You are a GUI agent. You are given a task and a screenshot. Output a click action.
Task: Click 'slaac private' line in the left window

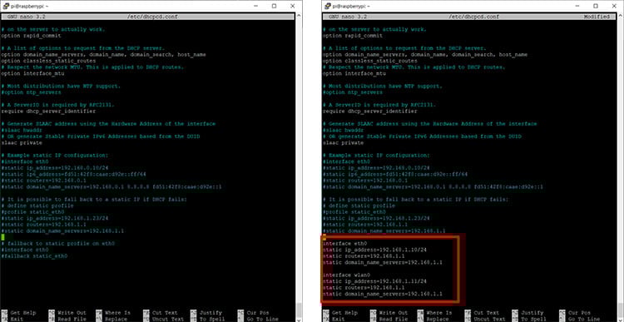(x=22, y=143)
